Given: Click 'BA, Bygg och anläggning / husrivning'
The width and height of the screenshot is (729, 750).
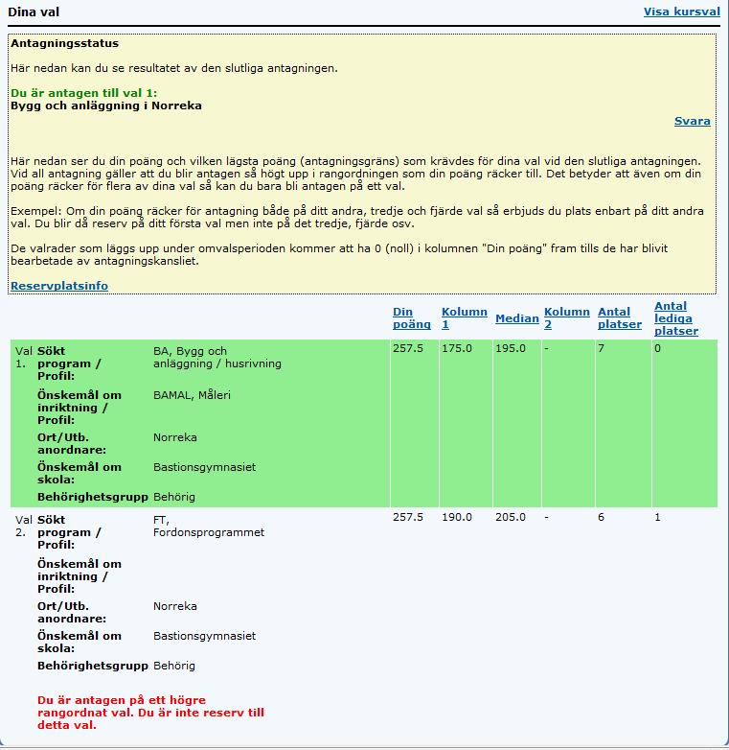Looking at the screenshot, I should (x=217, y=358).
